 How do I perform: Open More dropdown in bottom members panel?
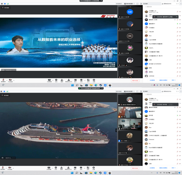[x=174, y=168]
